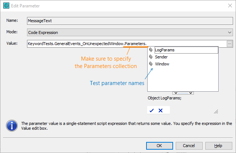236x153 pixels.
Task: Open Help for this dialog
Action: pos(218,146)
